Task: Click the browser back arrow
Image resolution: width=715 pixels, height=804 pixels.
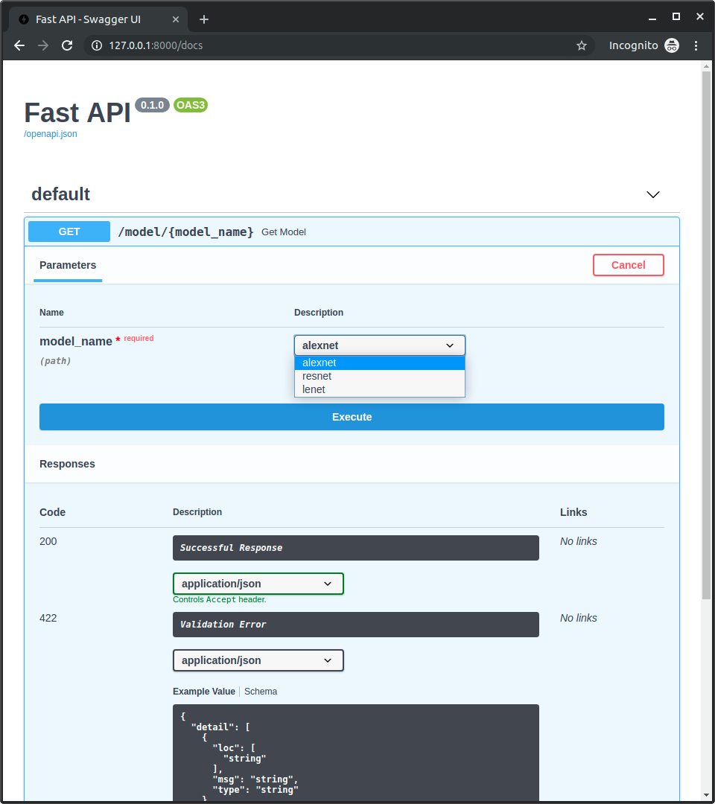Action: click(19, 45)
